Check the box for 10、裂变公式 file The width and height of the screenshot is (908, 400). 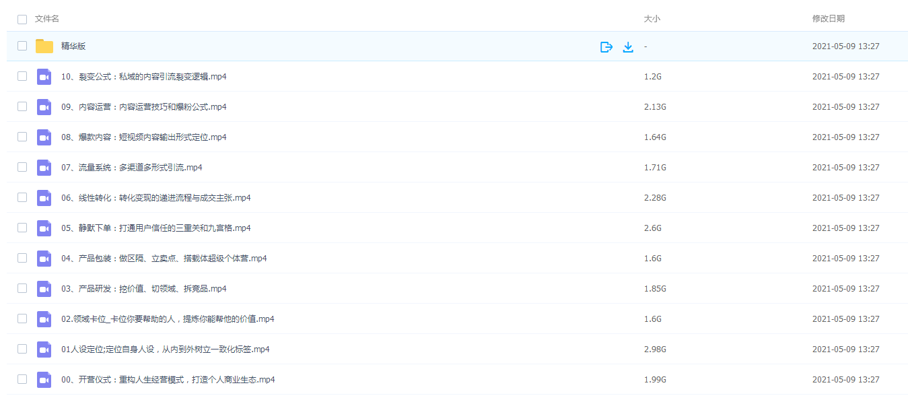[22, 76]
